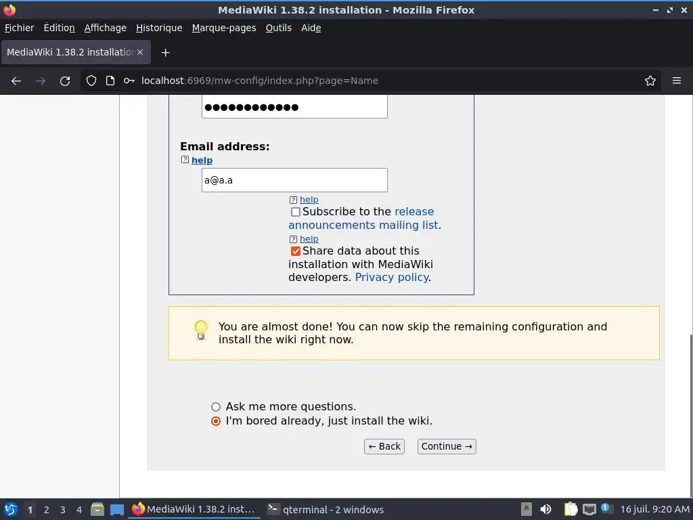Click the page vertical scrollbar
The width and height of the screenshot is (693, 520).
pos(690,415)
